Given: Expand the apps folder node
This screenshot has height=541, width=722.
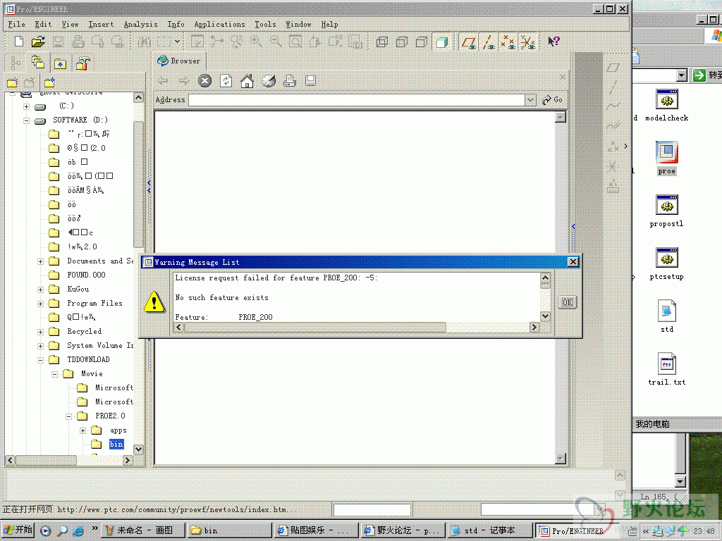Looking at the screenshot, I should (x=83, y=431).
